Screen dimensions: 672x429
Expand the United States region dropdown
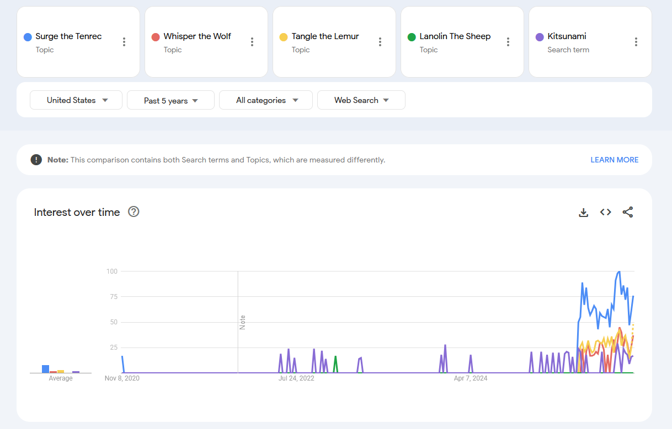76,100
